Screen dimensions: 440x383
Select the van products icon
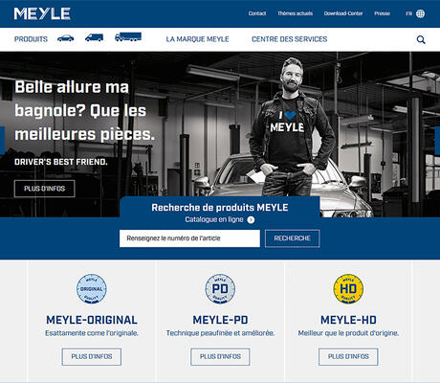tap(94, 37)
